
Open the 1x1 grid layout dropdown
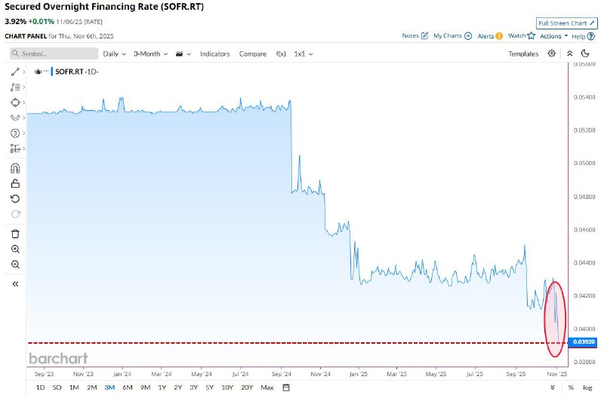tap(304, 54)
